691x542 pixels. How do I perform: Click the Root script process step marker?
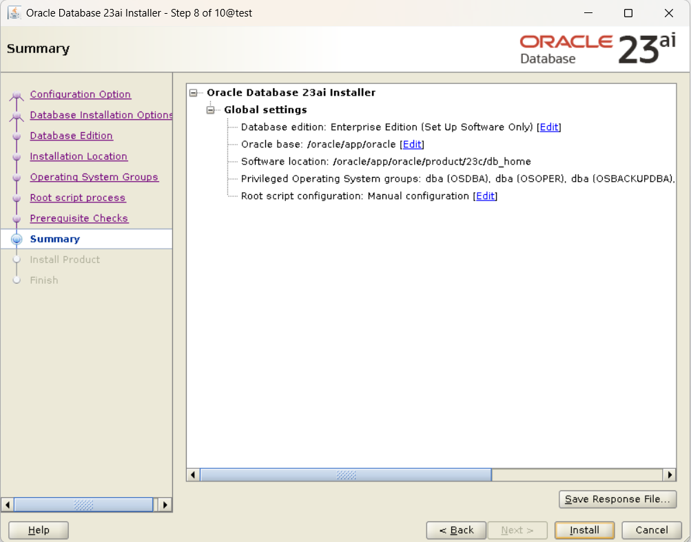17,198
